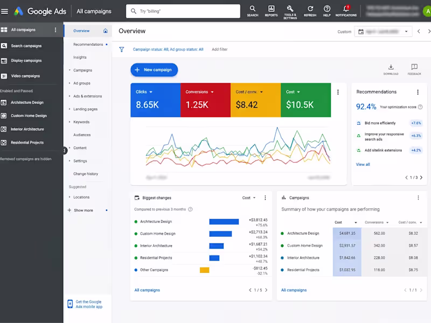Click Custom Home Design cost $2,931.57
431x323 pixels.
point(347,245)
